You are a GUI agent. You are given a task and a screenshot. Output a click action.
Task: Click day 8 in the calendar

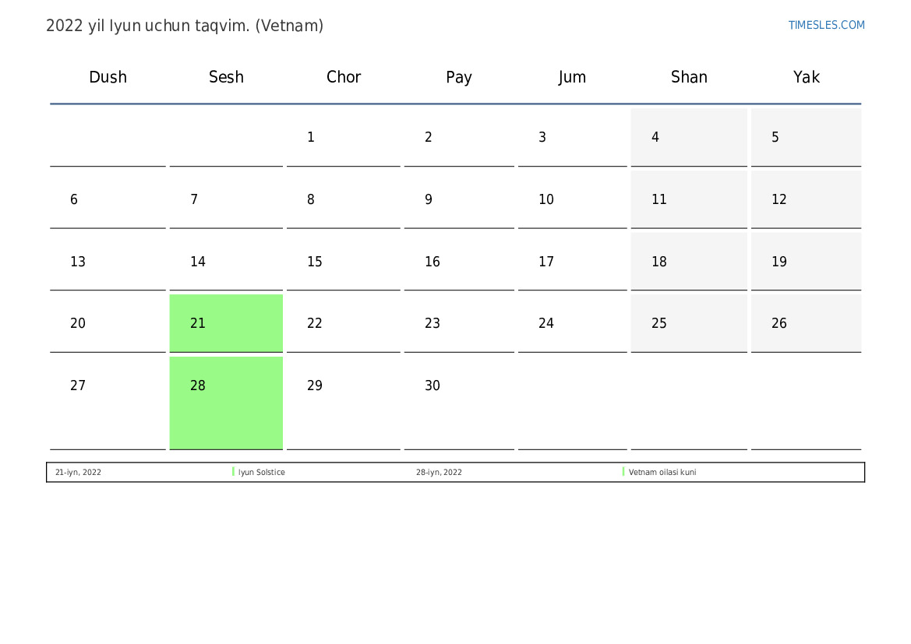pos(344,199)
